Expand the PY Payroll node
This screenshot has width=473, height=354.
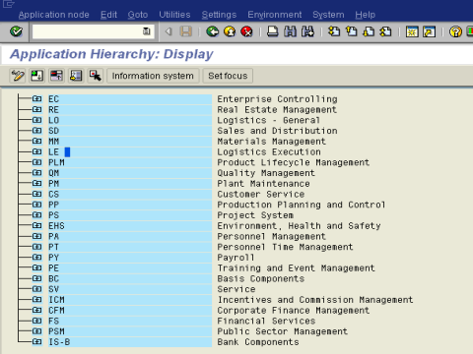tap(36, 258)
